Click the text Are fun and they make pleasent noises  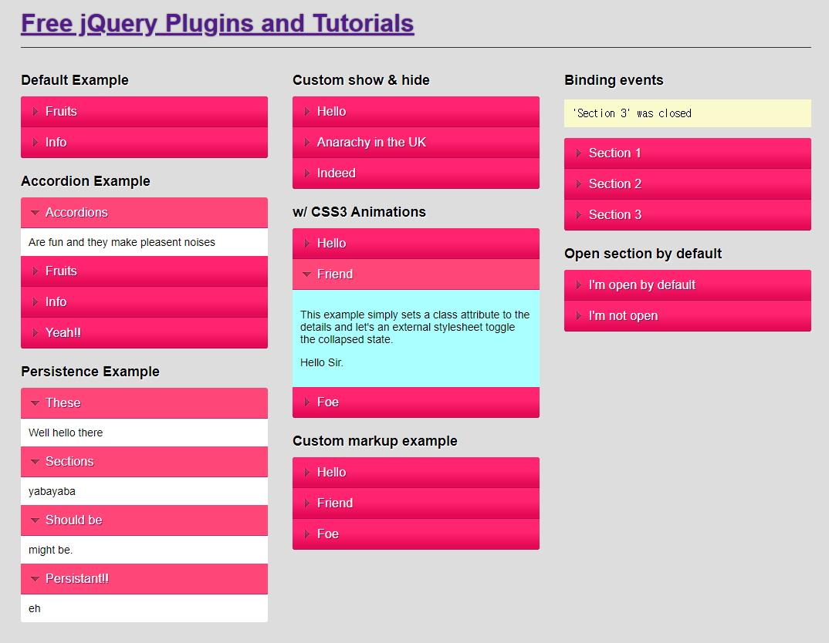122,242
